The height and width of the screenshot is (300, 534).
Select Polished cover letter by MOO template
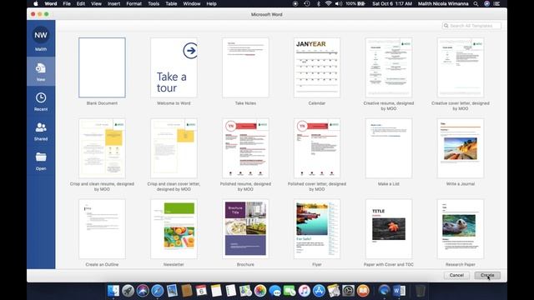(x=317, y=148)
